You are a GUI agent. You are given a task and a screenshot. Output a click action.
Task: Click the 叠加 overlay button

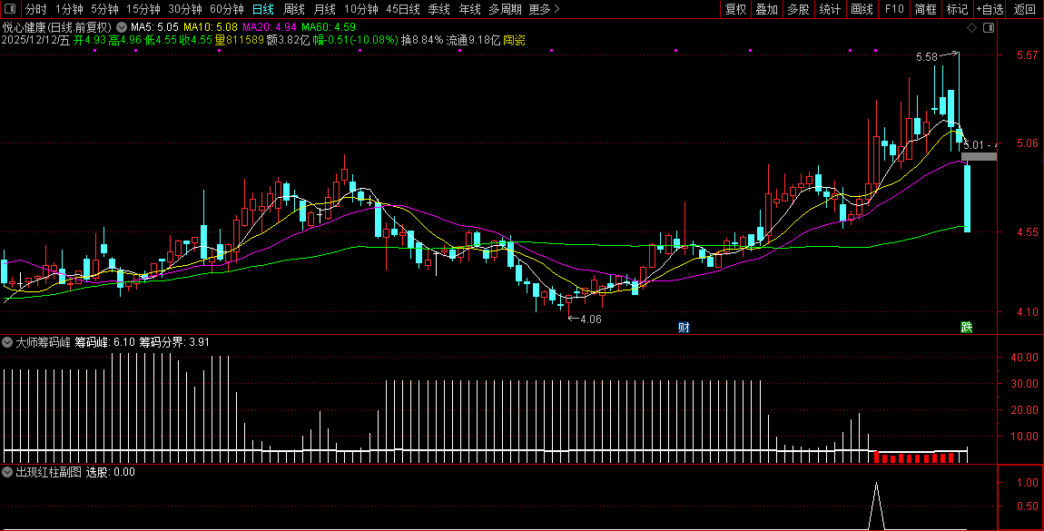(766, 9)
